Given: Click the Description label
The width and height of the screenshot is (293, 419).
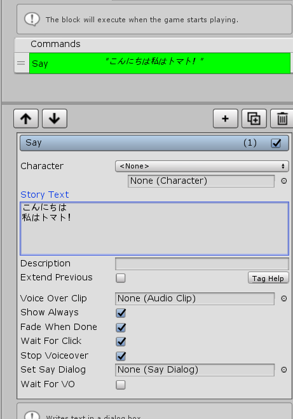Looking at the screenshot, I should [x=45, y=263].
